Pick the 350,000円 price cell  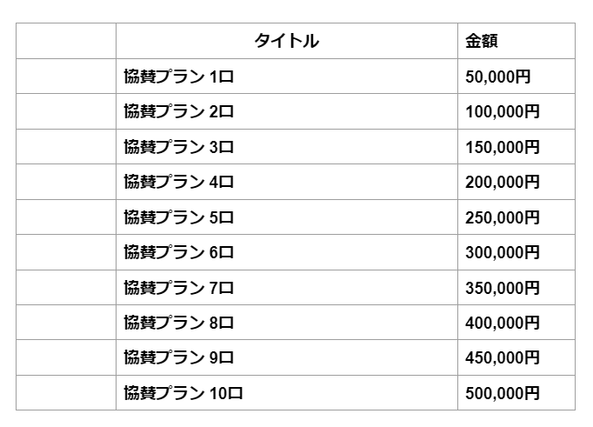[x=503, y=288]
